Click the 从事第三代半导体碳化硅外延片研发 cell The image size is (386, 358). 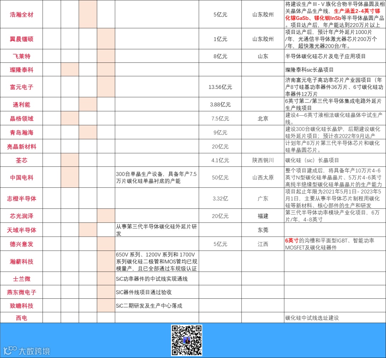[x=157, y=230]
